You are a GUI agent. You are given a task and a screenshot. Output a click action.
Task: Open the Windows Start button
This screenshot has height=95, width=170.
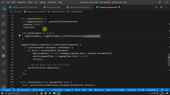(2, 93)
